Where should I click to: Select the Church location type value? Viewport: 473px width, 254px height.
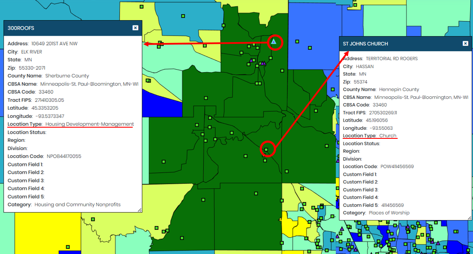tap(387, 135)
